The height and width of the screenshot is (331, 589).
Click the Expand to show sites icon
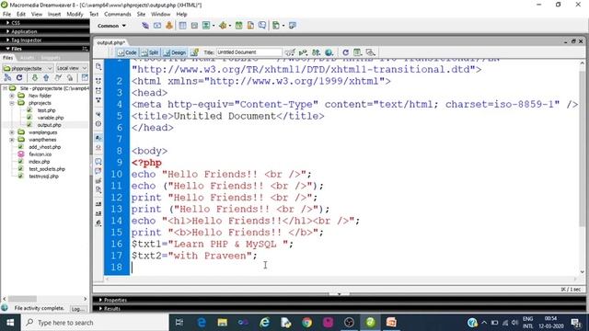pyautogui.click(x=85, y=77)
